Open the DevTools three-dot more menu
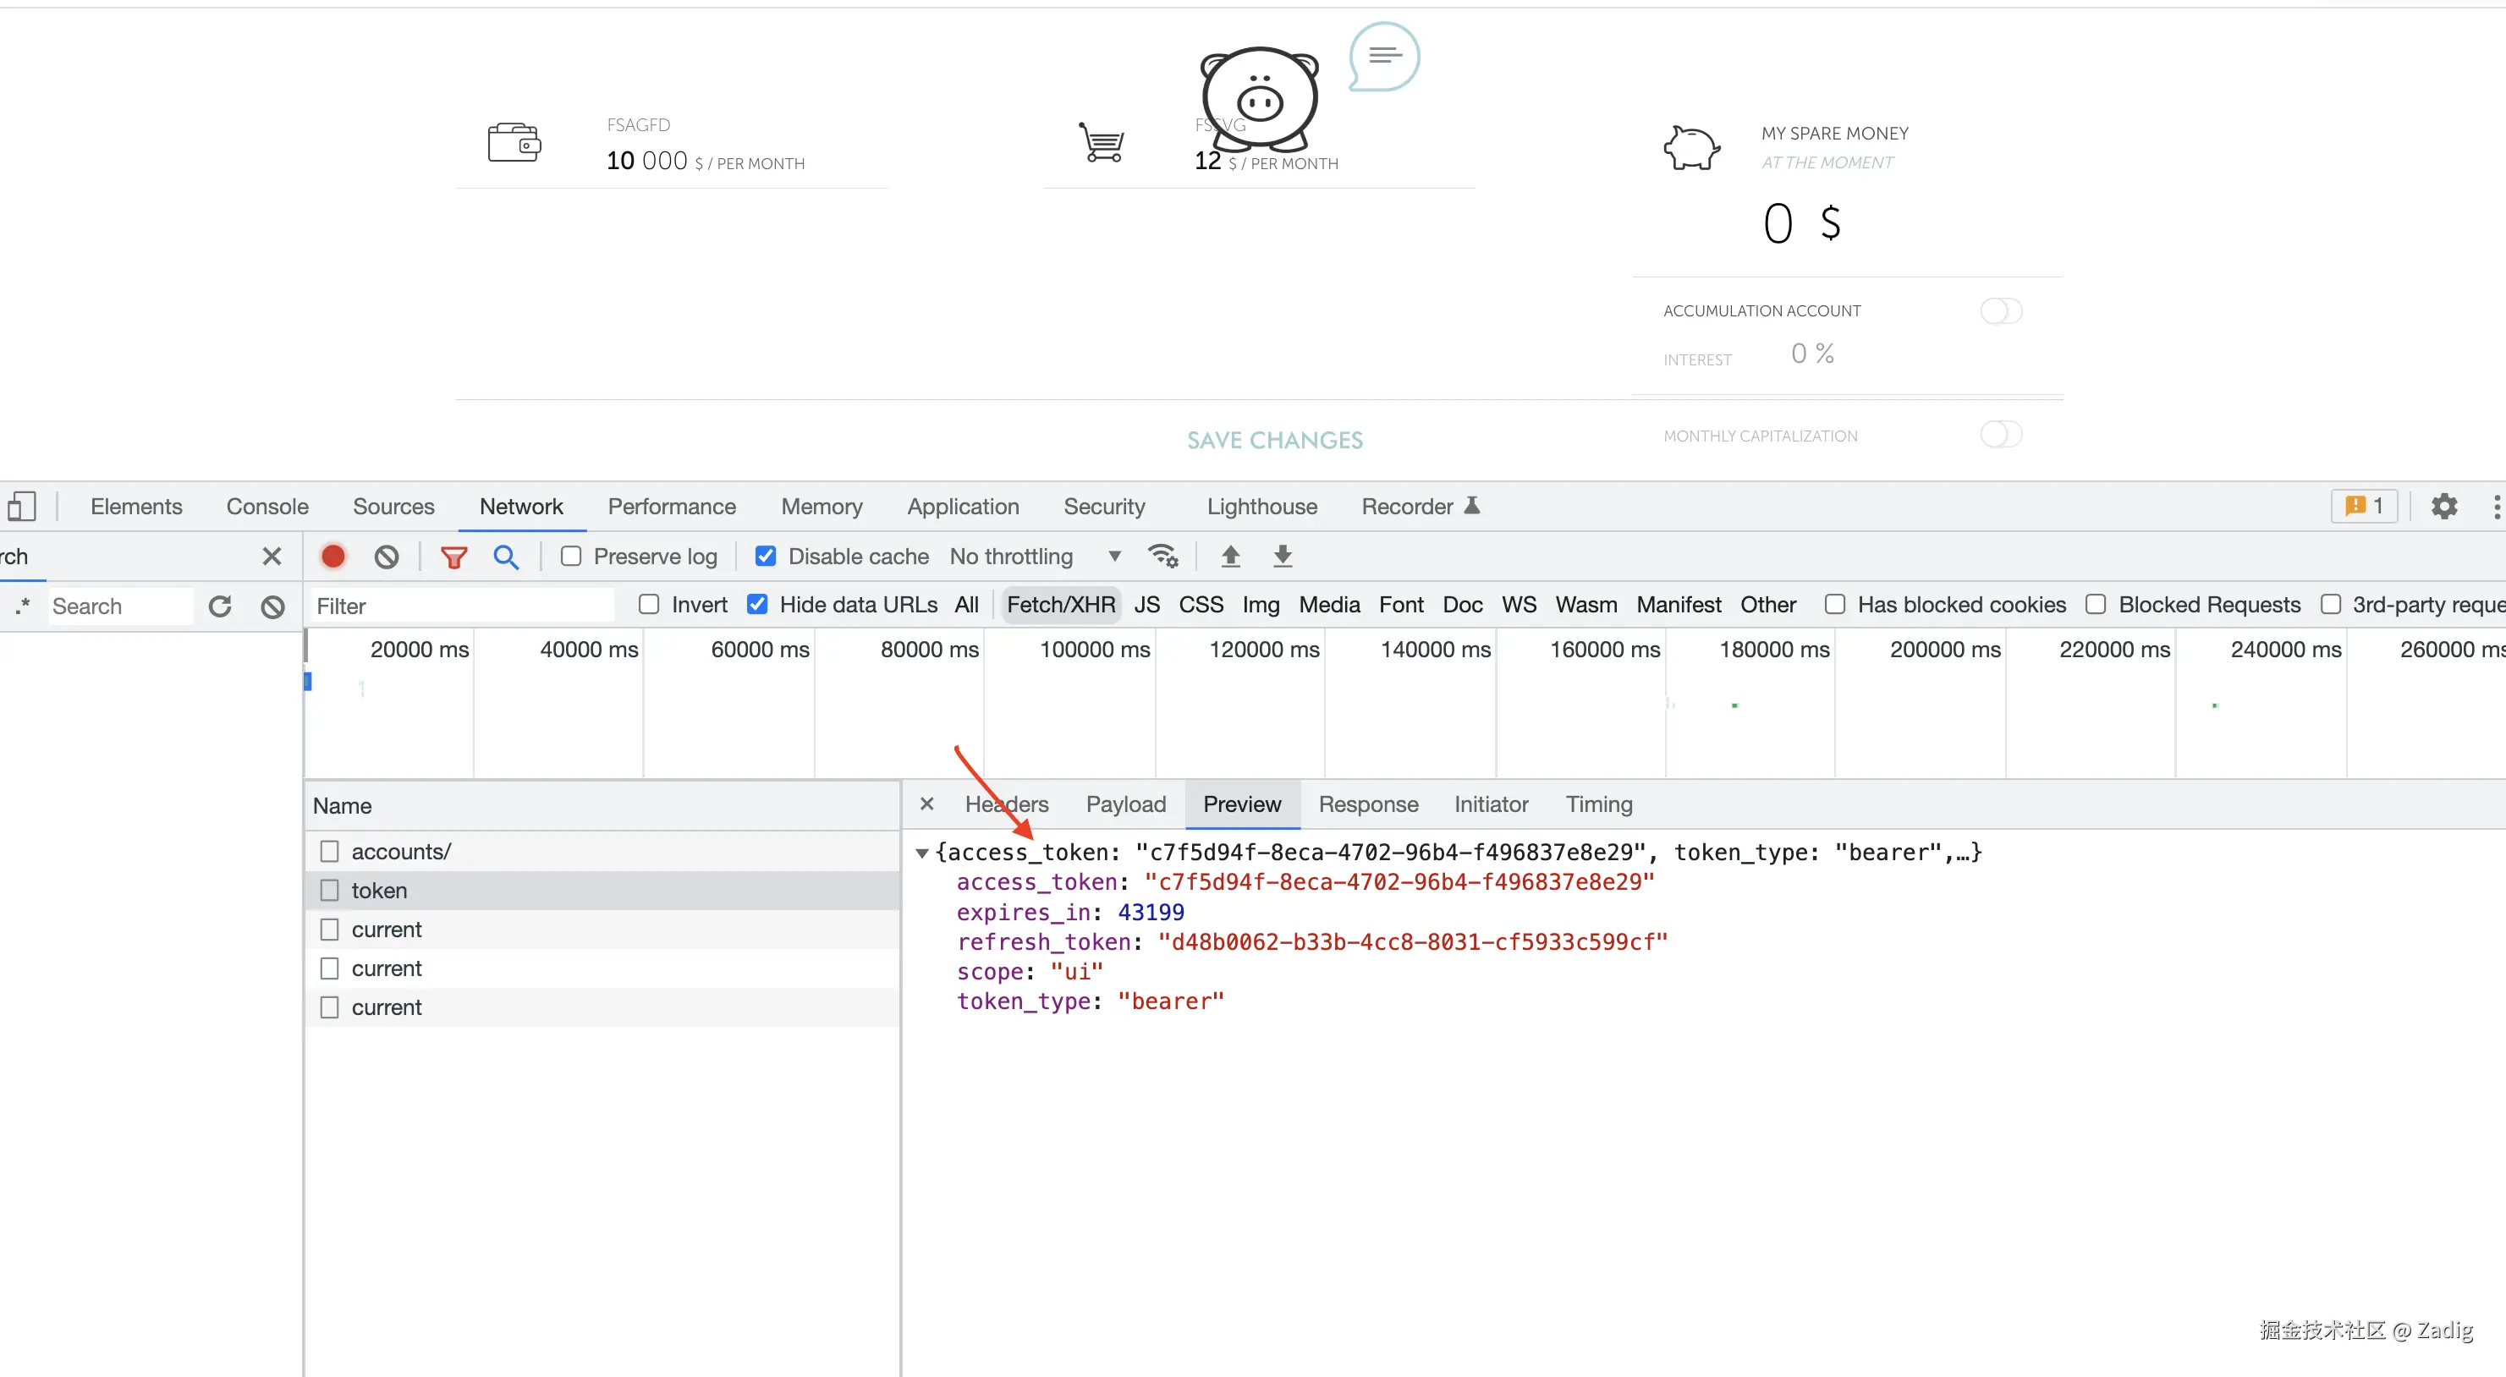The height and width of the screenshot is (1377, 2506). (2497, 507)
